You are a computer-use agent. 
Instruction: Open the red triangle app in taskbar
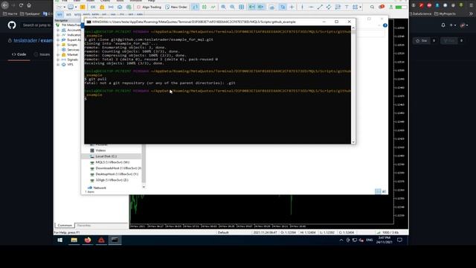tap(101, 240)
